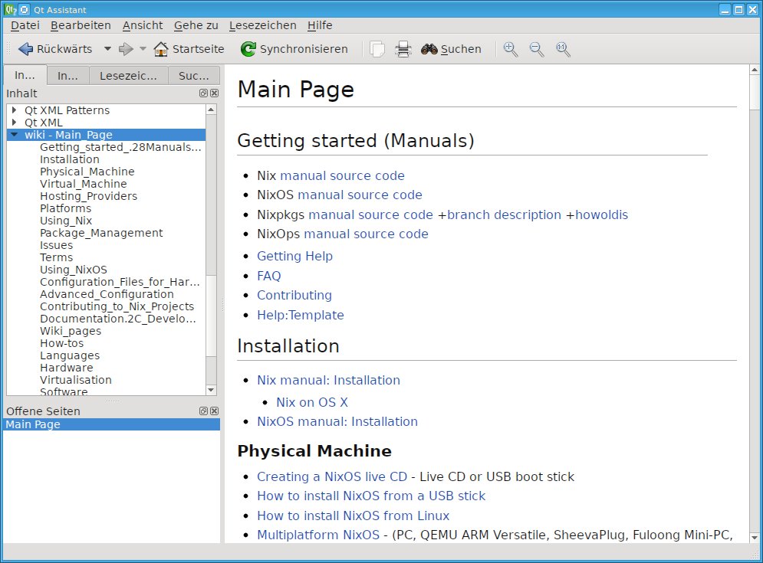Image resolution: width=763 pixels, height=563 pixels.
Task: Click the Synchronisieren green refresh icon
Action: 248,49
